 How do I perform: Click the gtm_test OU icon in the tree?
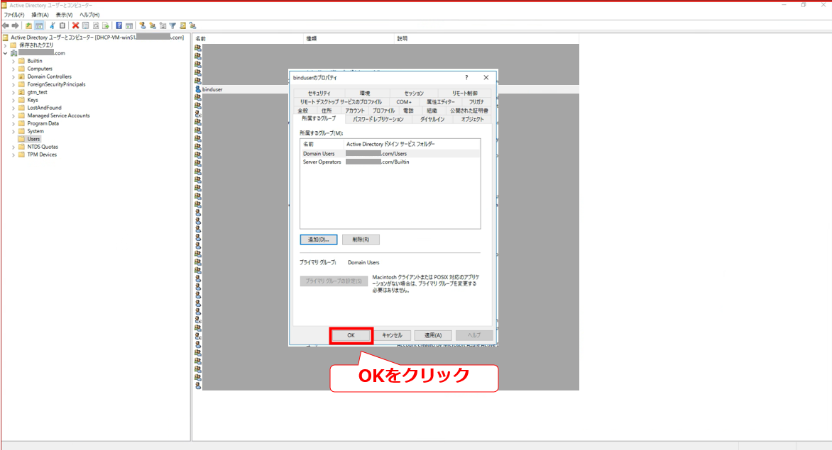click(22, 92)
